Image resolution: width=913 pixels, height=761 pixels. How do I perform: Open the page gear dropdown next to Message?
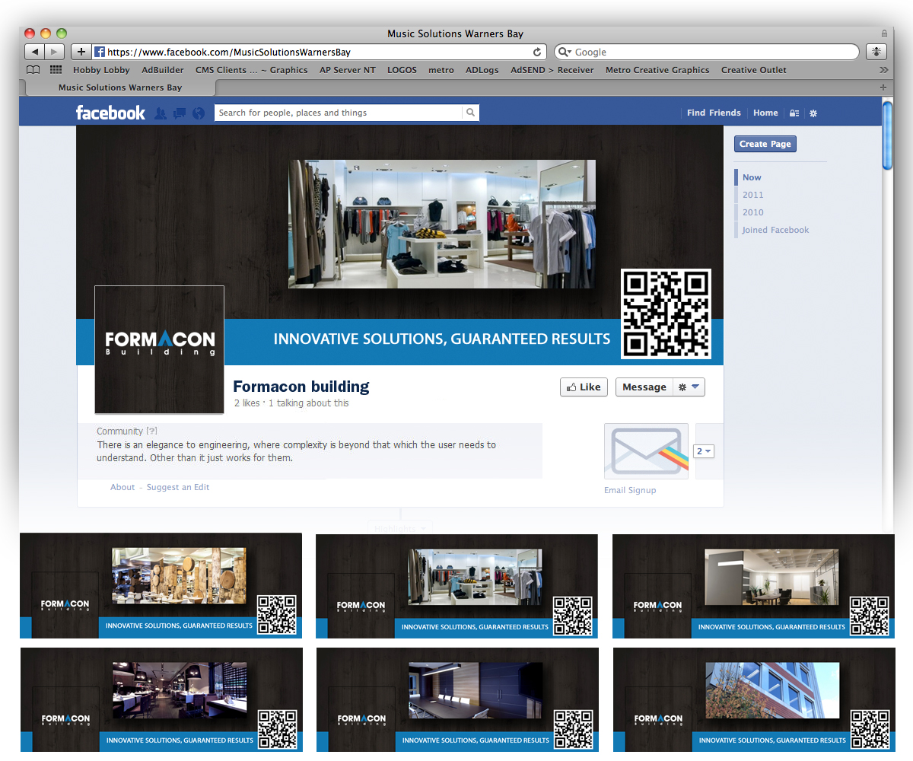coord(689,387)
